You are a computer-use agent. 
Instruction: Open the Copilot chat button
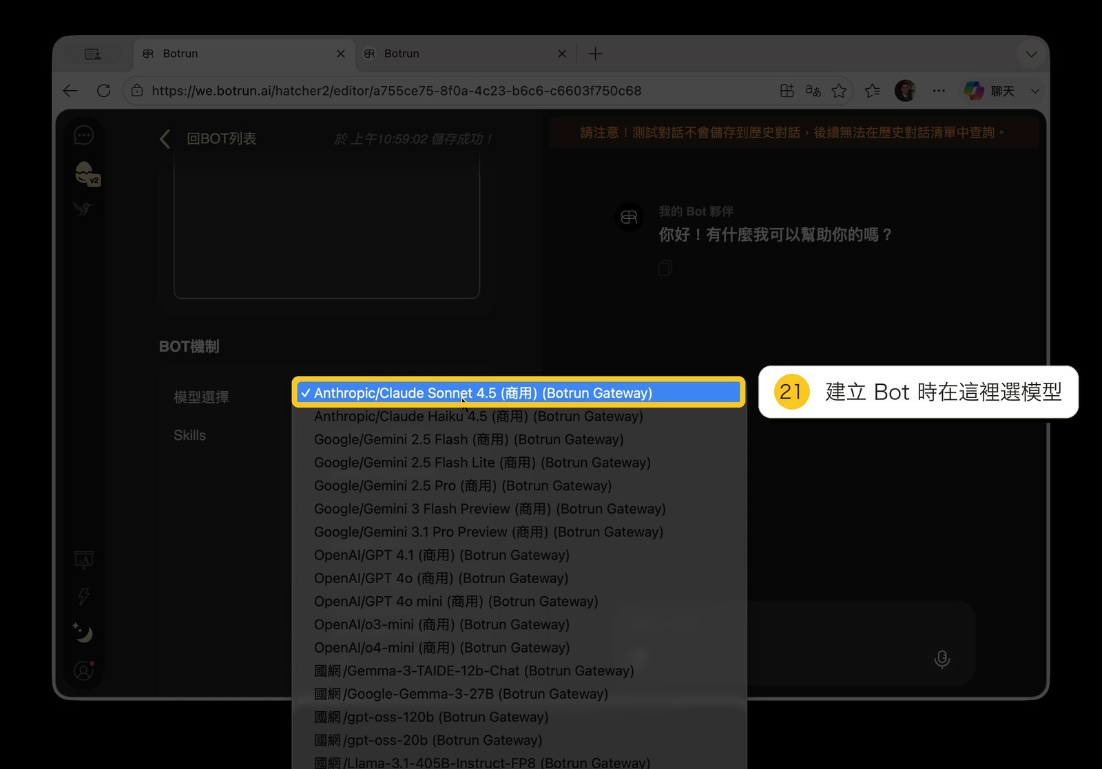[989, 91]
